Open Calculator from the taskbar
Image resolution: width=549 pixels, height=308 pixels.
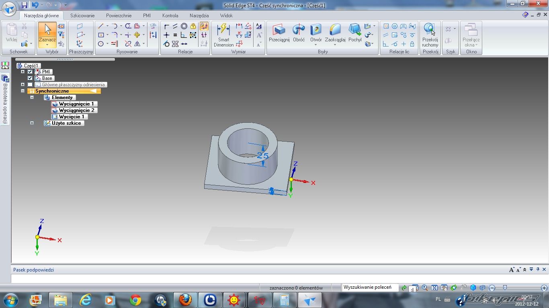tap(285, 300)
